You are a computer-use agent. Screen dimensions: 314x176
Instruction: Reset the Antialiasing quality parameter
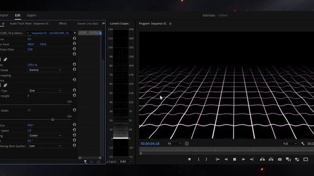pyautogui.click(x=74, y=146)
